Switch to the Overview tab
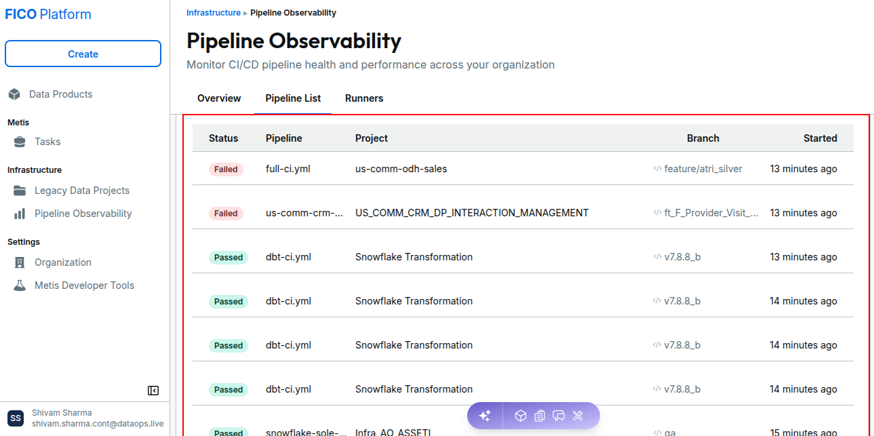Viewport: 874px width, 436px height. pos(219,98)
